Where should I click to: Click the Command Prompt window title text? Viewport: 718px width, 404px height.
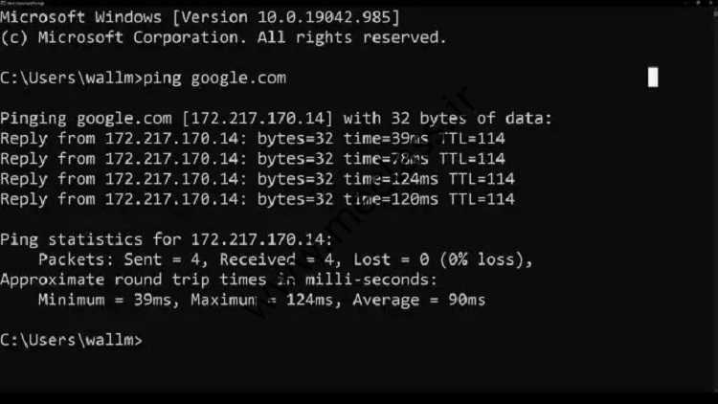tap(26, 3)
